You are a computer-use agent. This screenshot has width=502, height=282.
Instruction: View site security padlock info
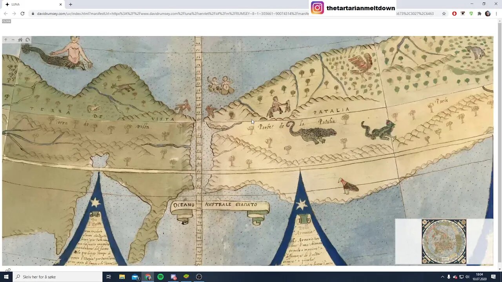pos(33,13)
